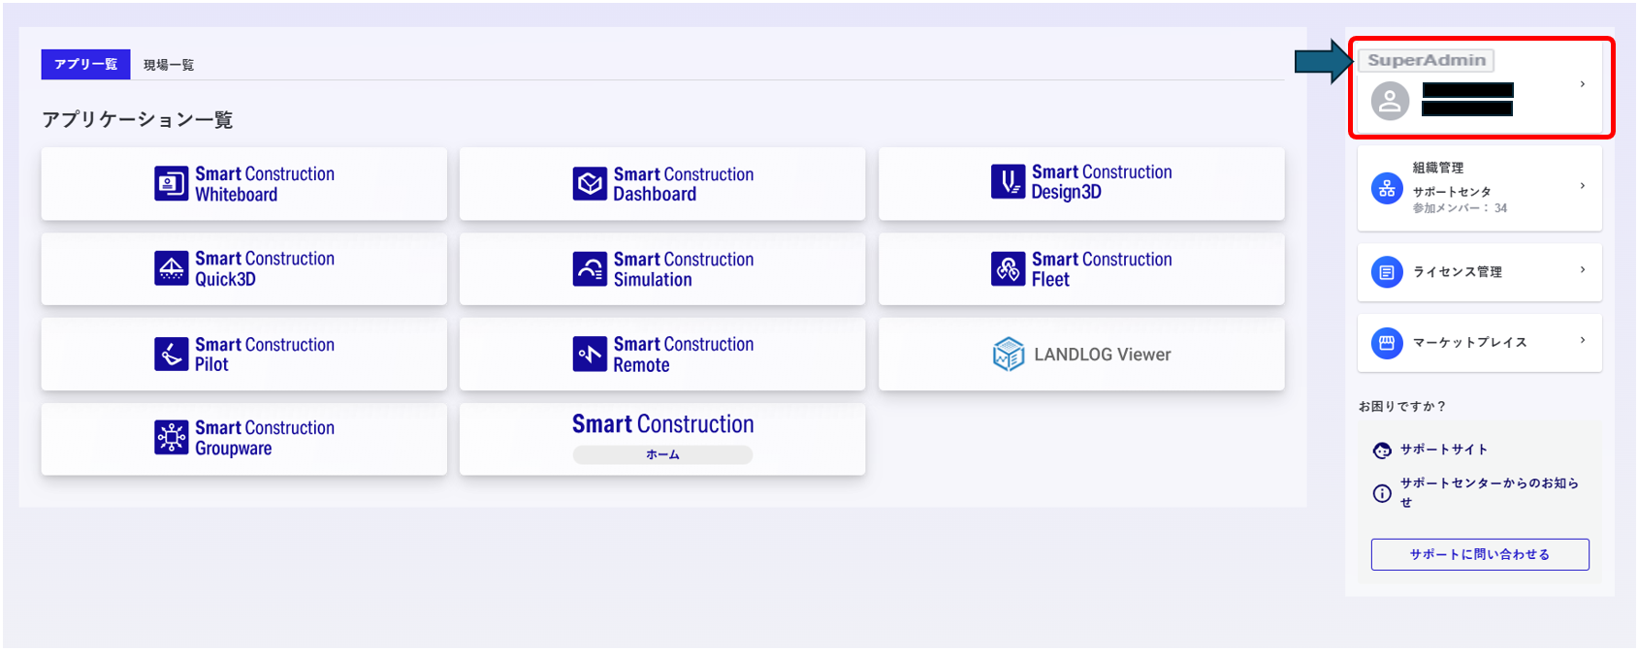Open 組織管理 via its chevron arrow
Screen dimensions: 1638x652
coord(1583,185)
